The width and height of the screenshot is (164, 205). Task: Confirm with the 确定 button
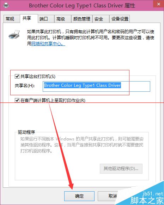click(x=79, y=196)
